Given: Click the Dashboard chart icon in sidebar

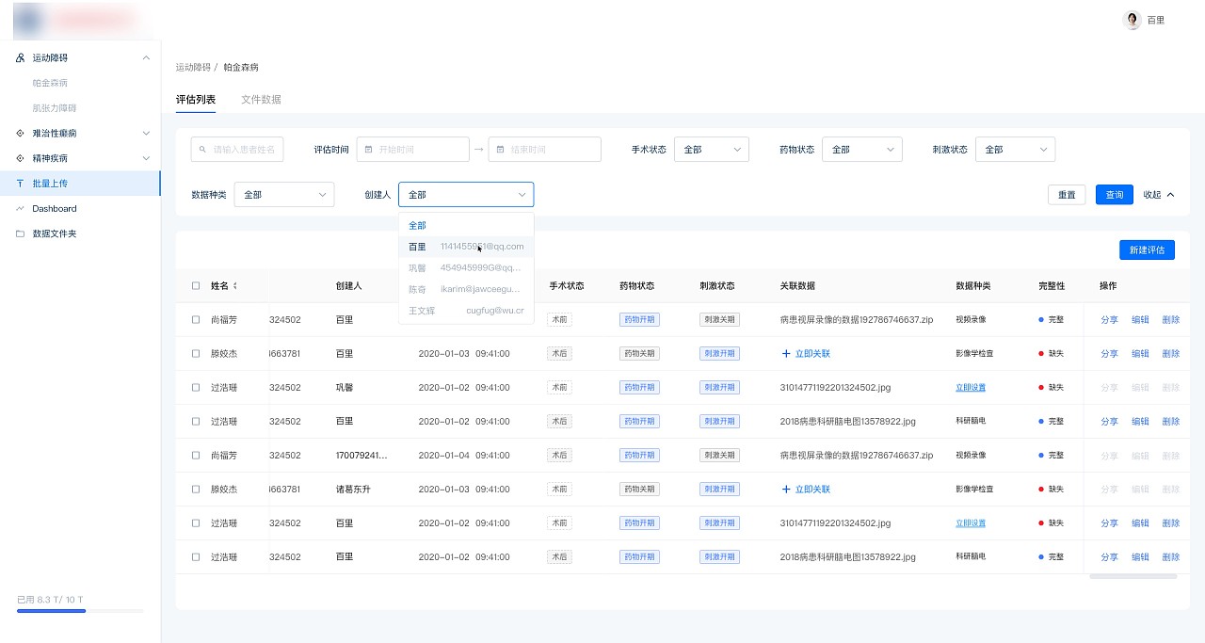Looking at the screenshot, I should tap(21, 209).
